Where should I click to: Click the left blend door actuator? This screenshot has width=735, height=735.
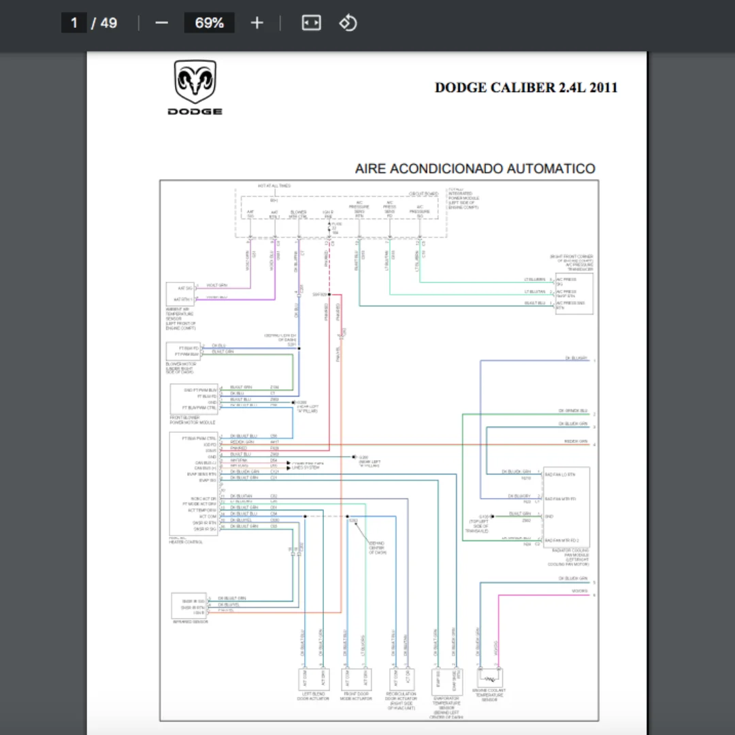tap(314, 679)
